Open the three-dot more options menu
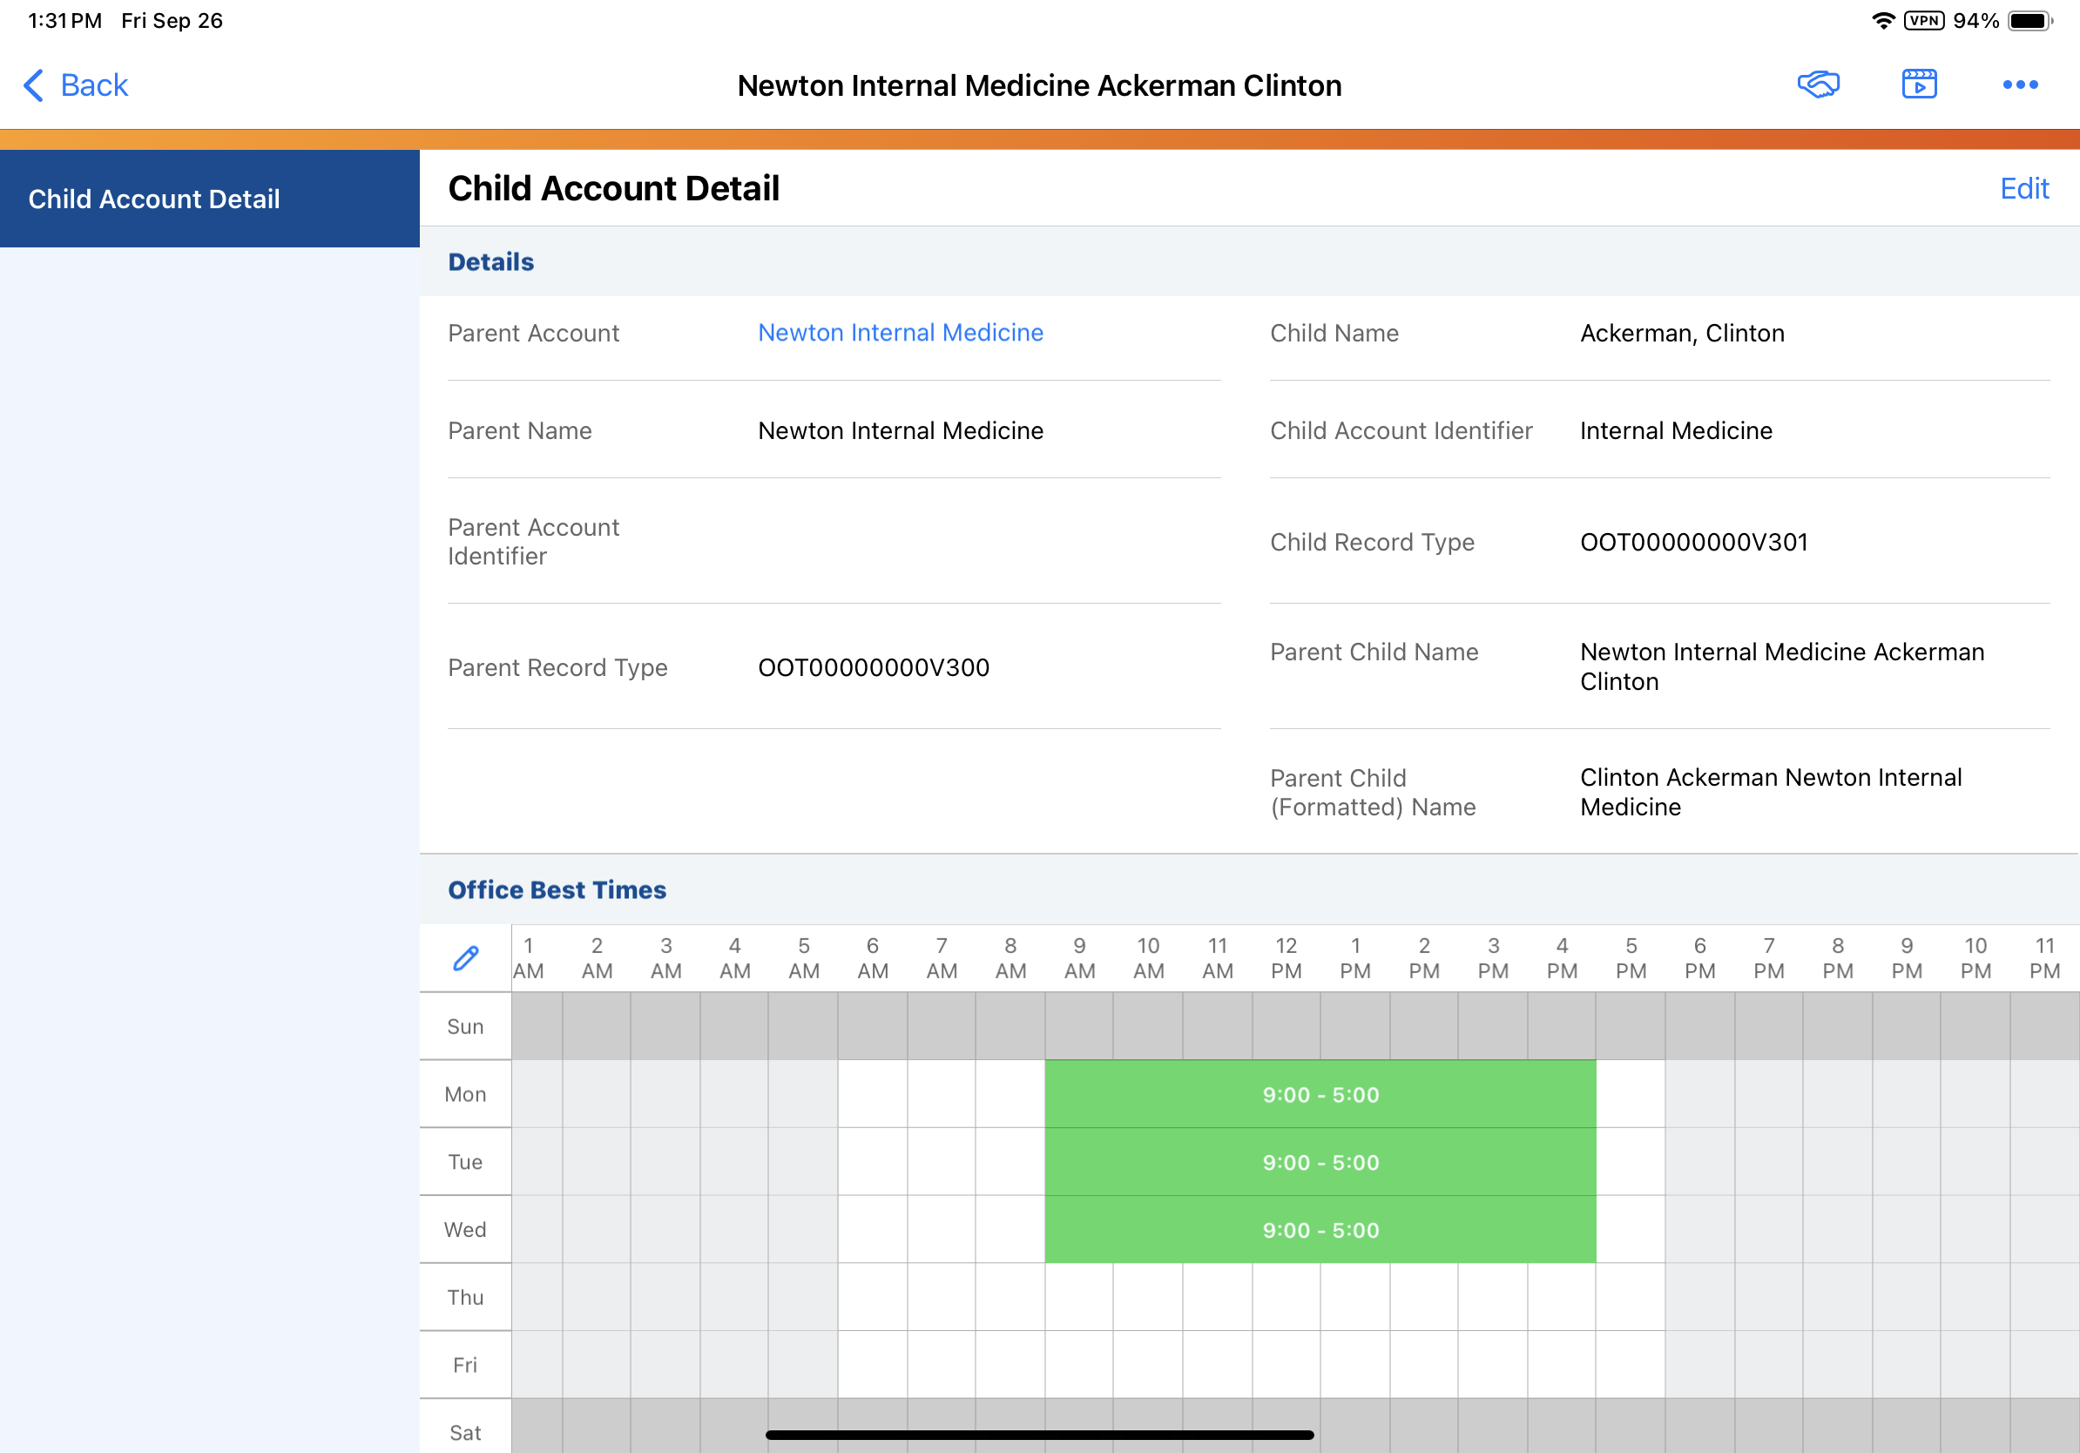Screen dimensions: 2080x1453 pyautogui.click(x=2019, y=84)
